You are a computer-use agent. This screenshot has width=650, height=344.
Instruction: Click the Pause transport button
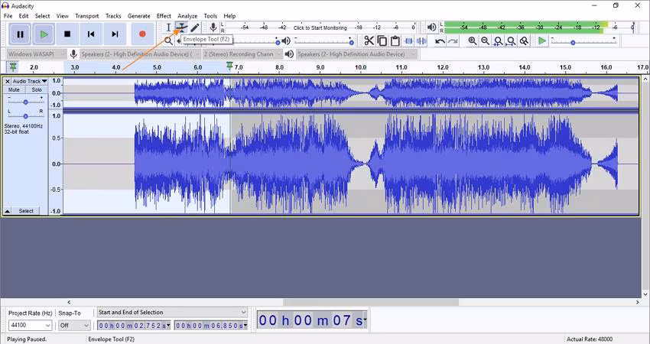click(x=20, y=34)
